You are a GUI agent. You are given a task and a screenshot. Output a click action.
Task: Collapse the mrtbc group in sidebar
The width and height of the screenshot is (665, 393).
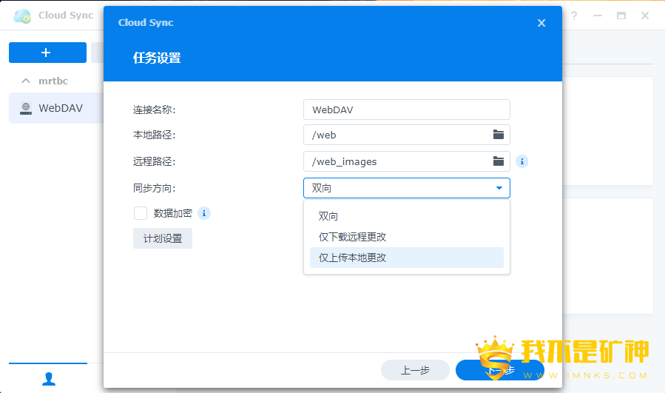[26, 81]
